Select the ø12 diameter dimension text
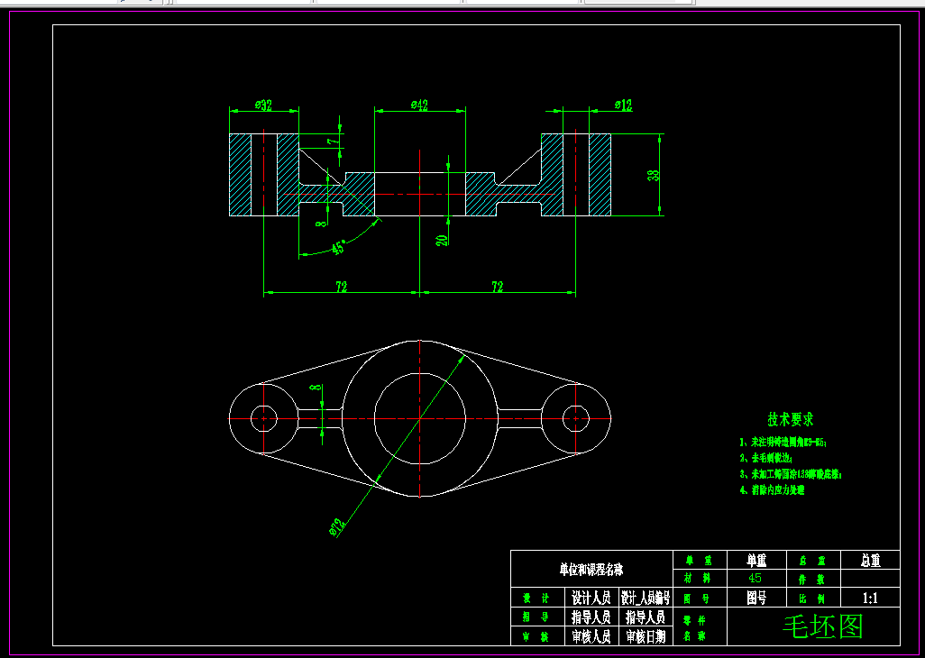Image resolution: width=925 pixels, height=658 pixels. coord(623,105)
